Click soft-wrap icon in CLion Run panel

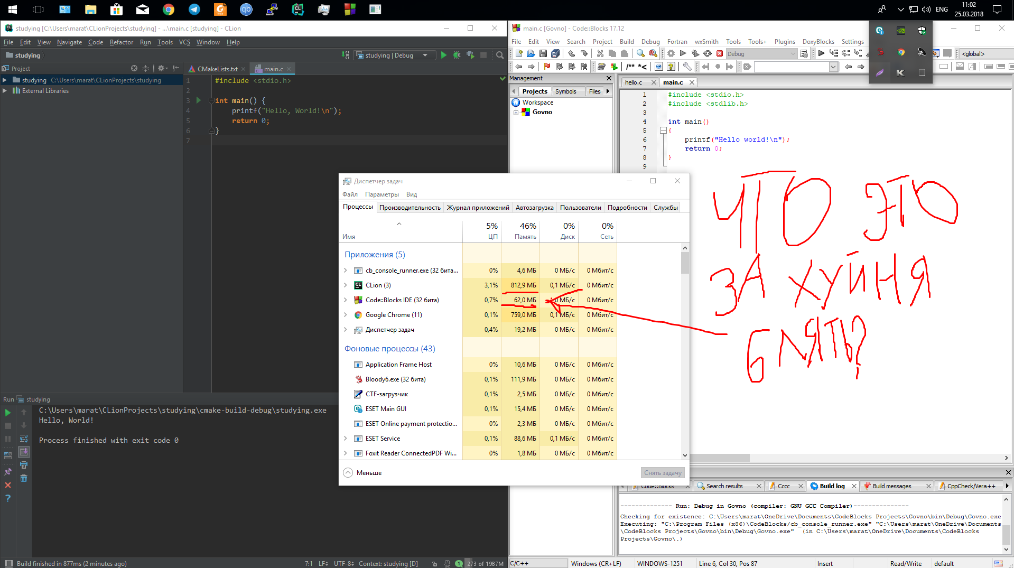tap(24, 439)
